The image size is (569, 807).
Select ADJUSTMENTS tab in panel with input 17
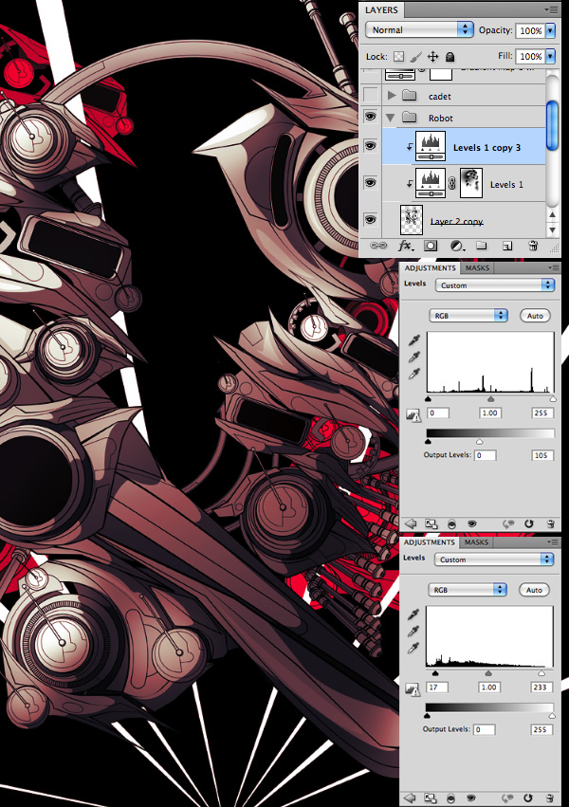coord(429,541)
